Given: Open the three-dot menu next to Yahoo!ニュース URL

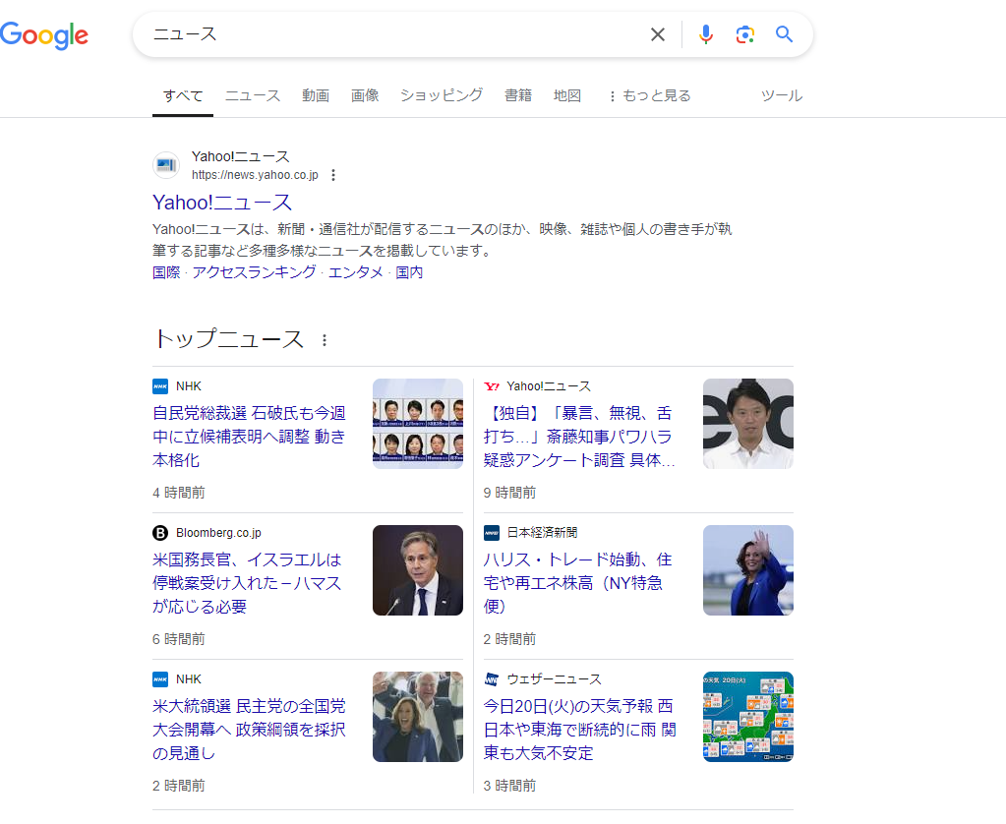Looking at the screenshot, I should [334, 175].
